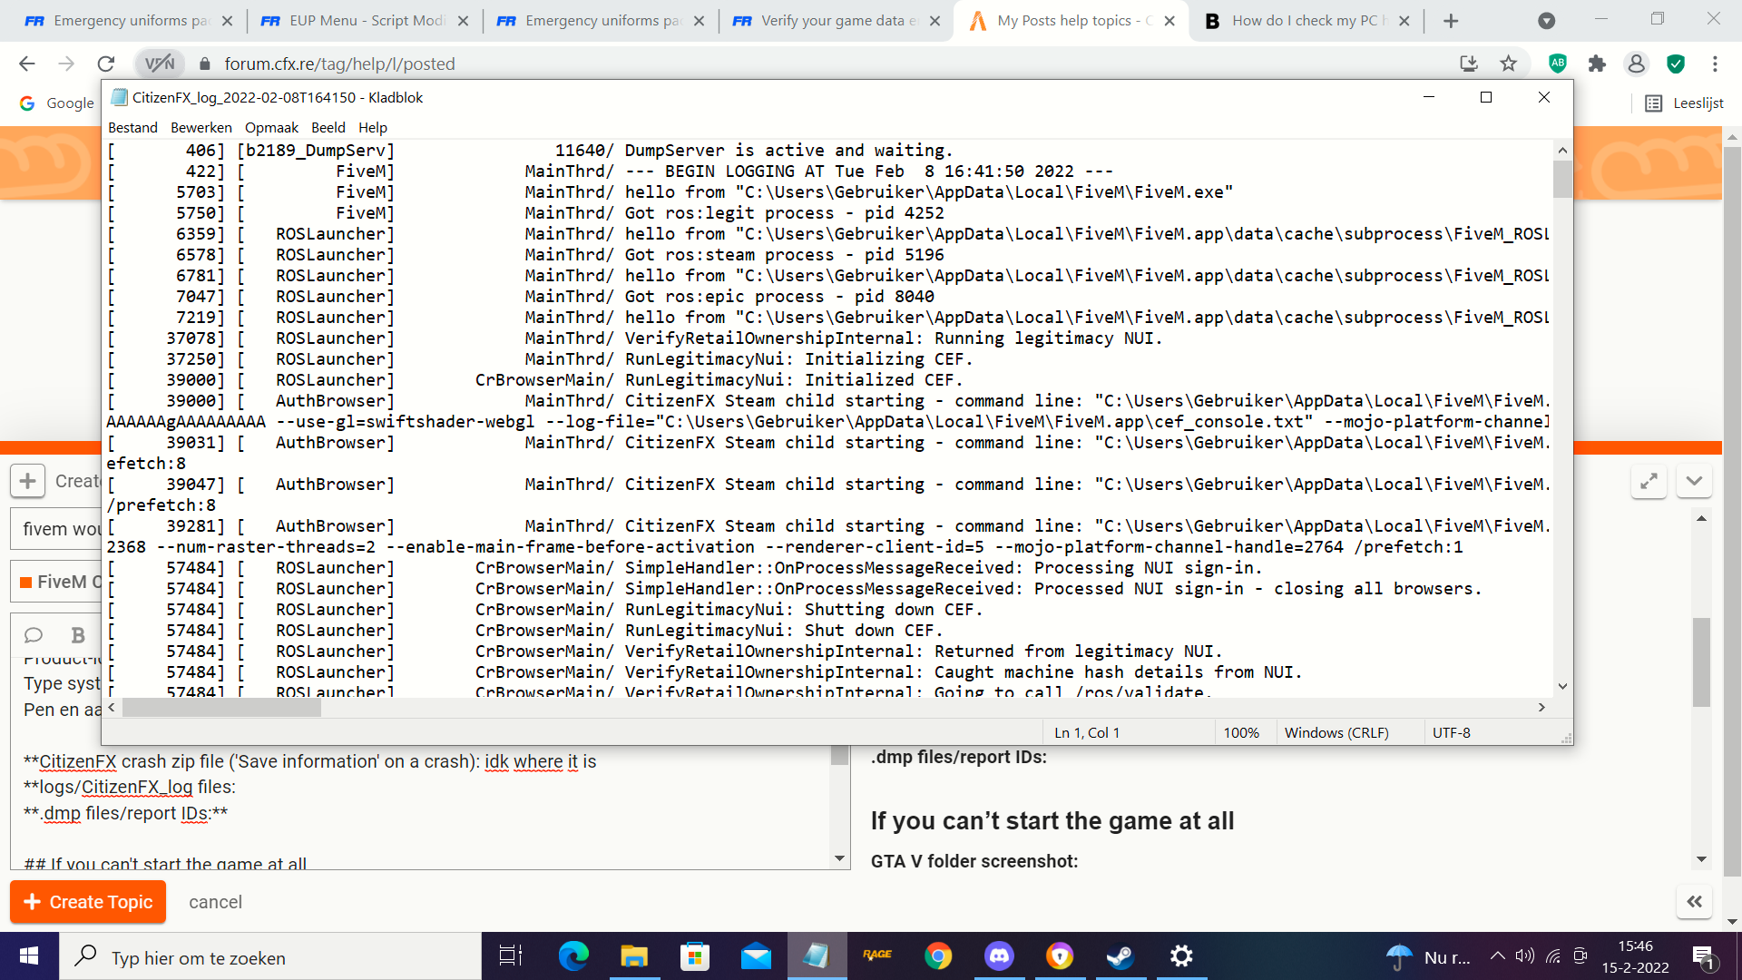Open the AdBlock extension icon

coord(1558,64)
